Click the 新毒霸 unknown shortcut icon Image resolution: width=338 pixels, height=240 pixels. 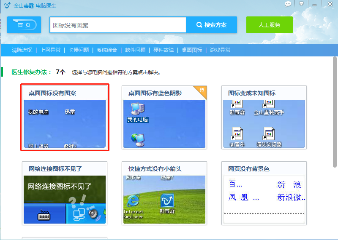point(237,104)
